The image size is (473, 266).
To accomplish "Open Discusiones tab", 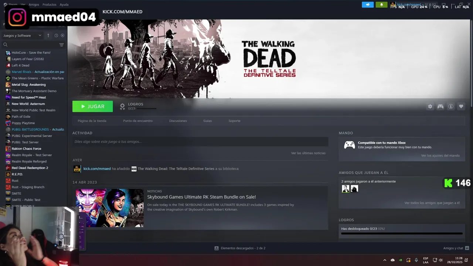I will (x=178, y=121).
